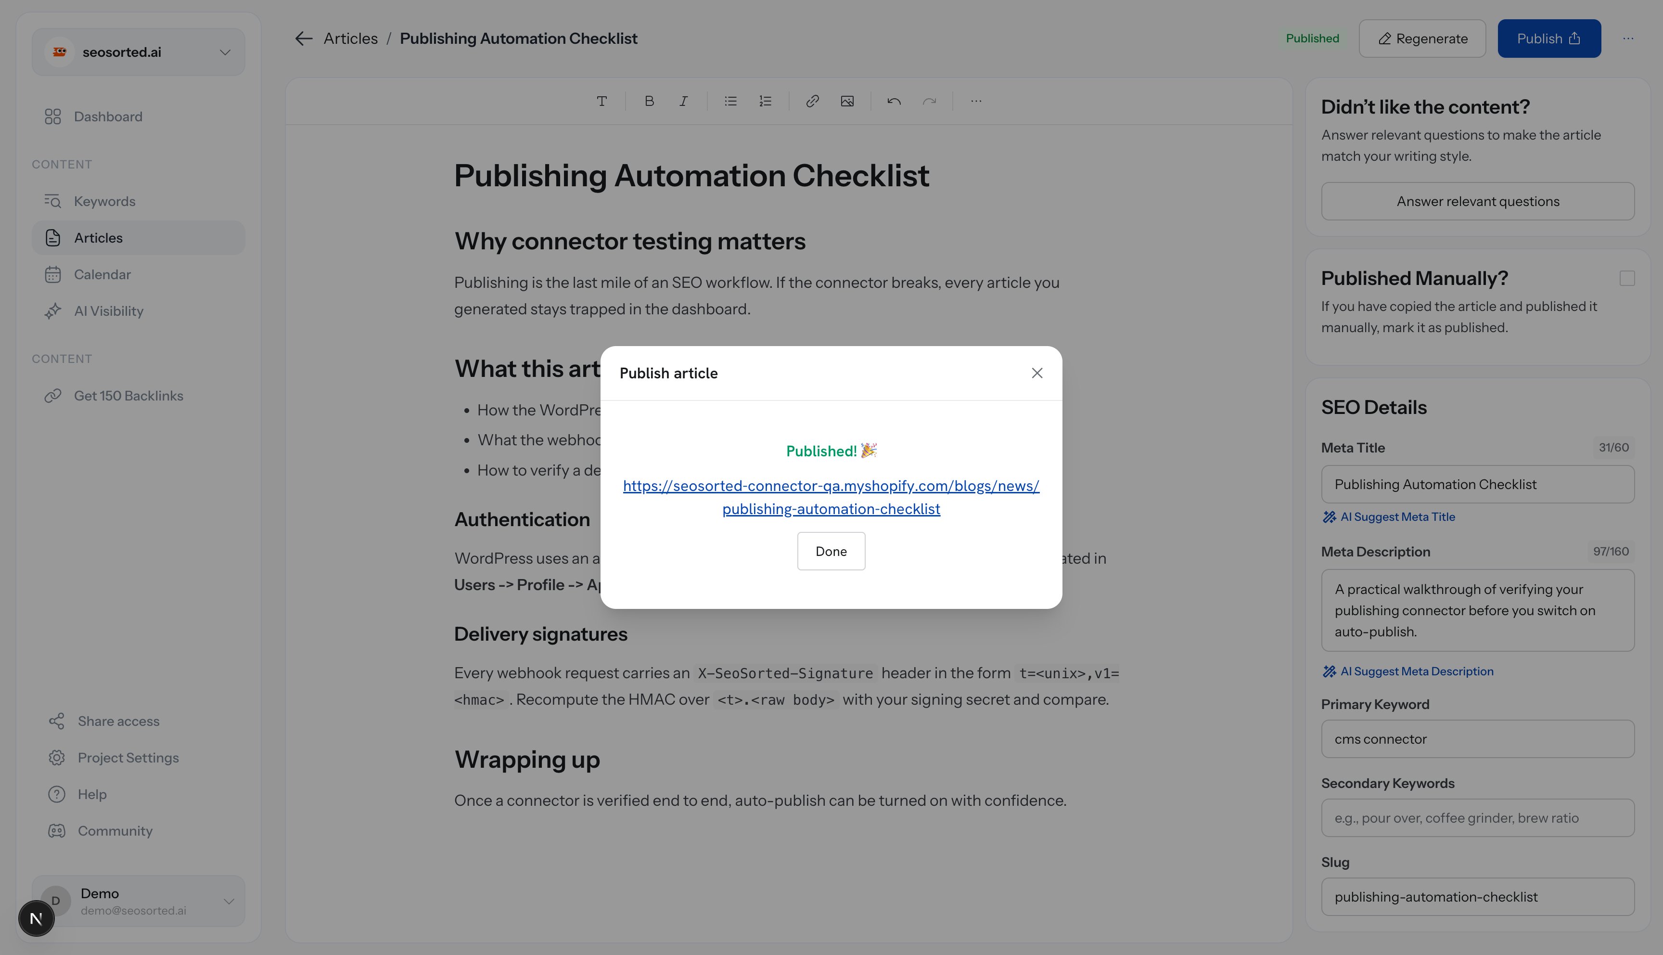Click the Done button in dialog
Image resolution: width=1663 pixels, height=955 pixels.
(x=831, y=551)
